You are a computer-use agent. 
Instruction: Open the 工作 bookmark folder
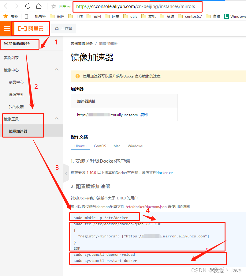pyautogui.click(x=76, y=16)
